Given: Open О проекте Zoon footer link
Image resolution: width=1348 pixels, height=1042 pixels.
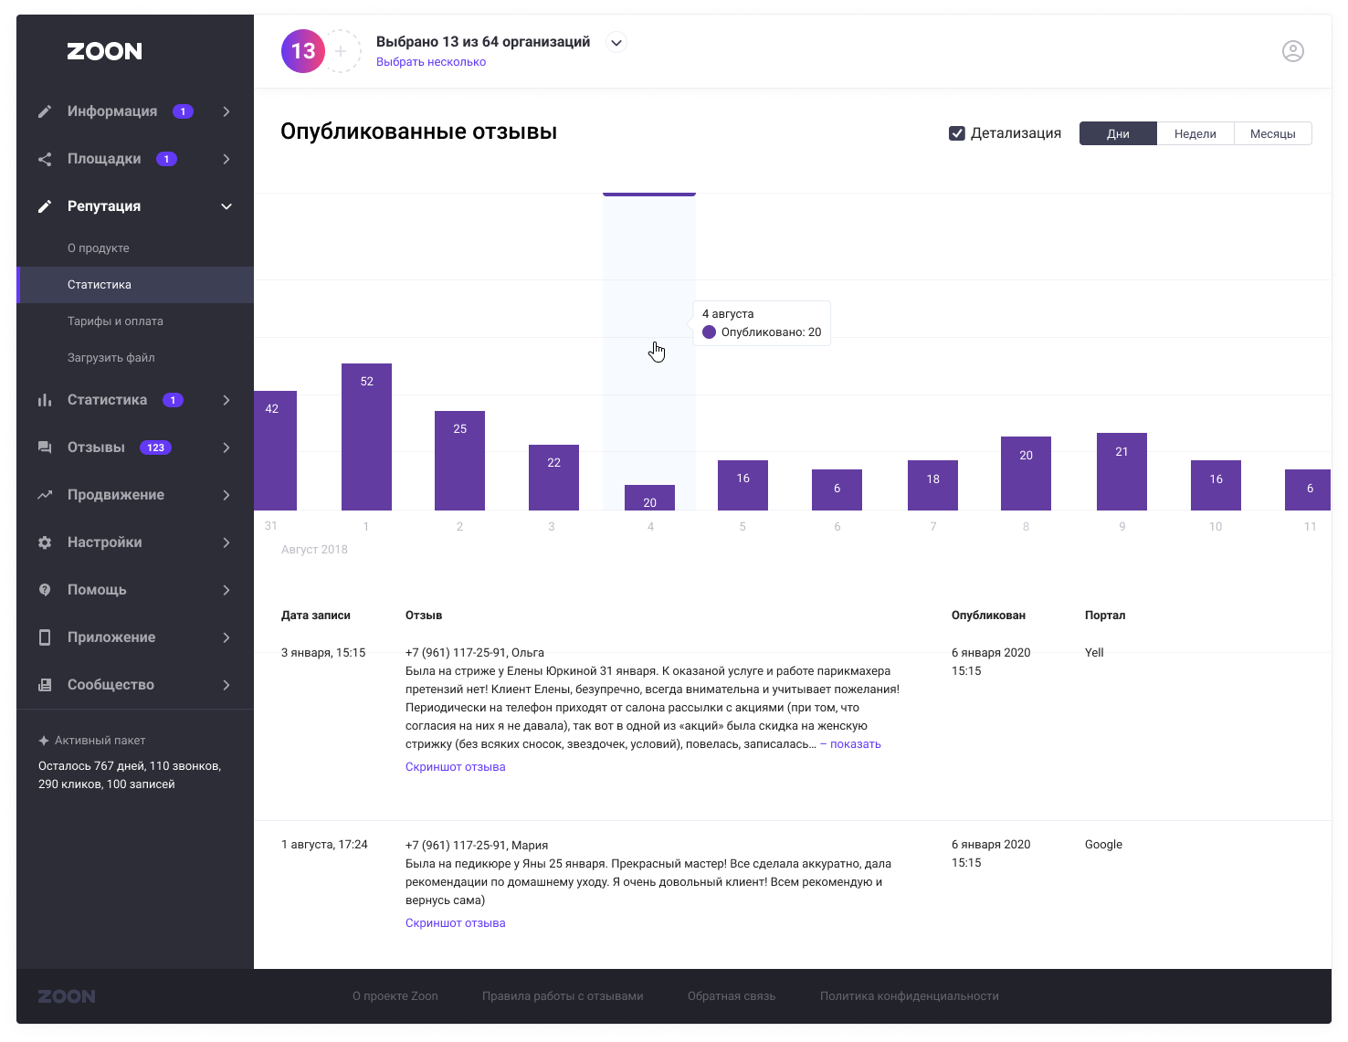Looking at the screenshot, I should [x=395, y=996].
